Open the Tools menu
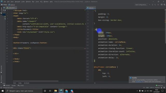 pyautogui.click(x=37, y=2)
